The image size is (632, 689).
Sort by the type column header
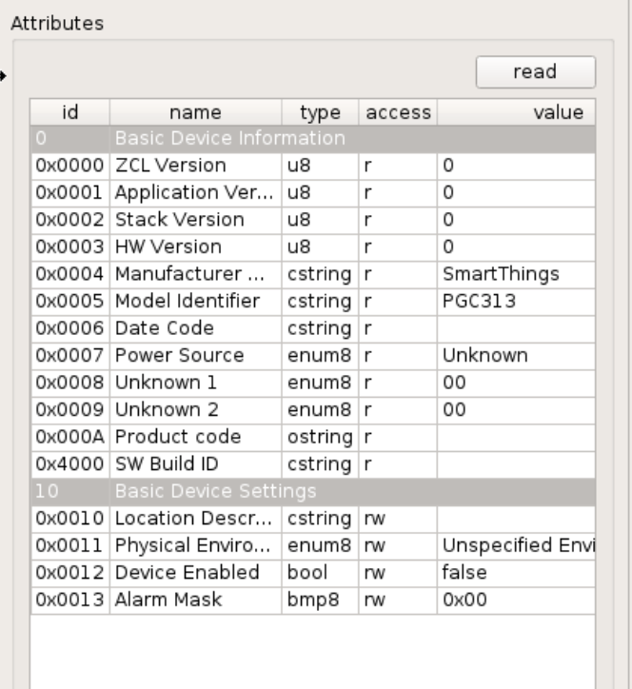click(320, 112)
